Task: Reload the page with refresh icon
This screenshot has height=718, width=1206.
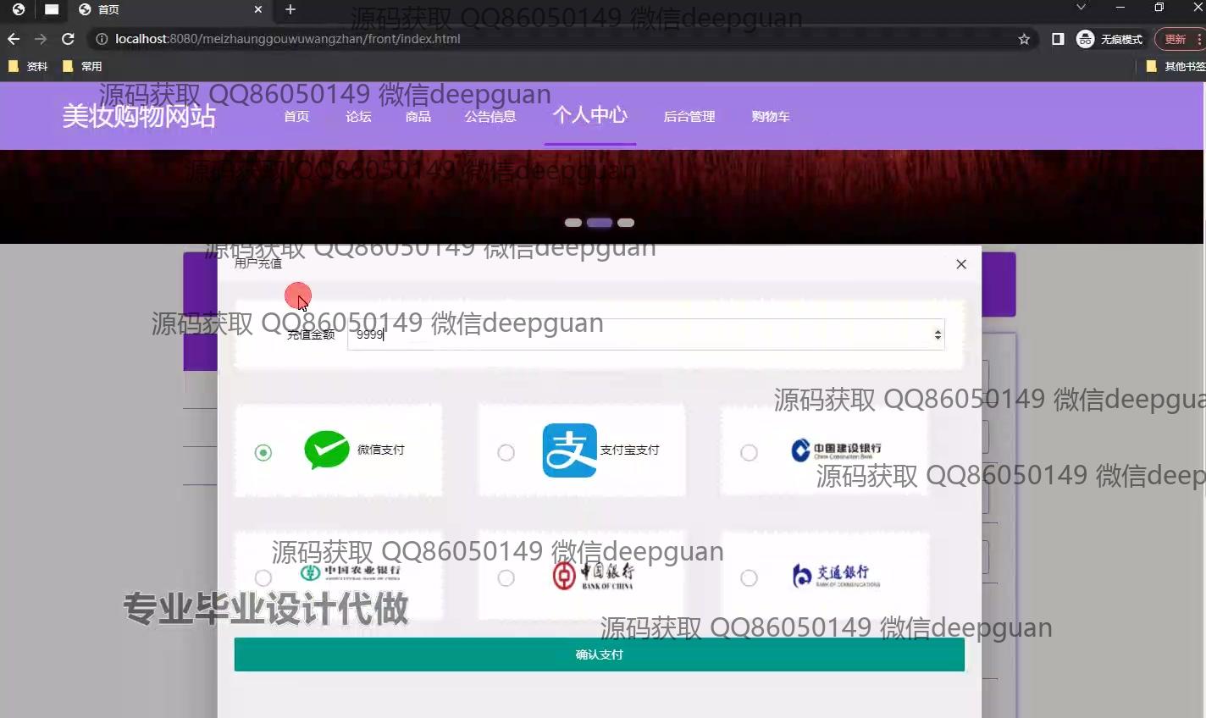Action: click(69, 39)
